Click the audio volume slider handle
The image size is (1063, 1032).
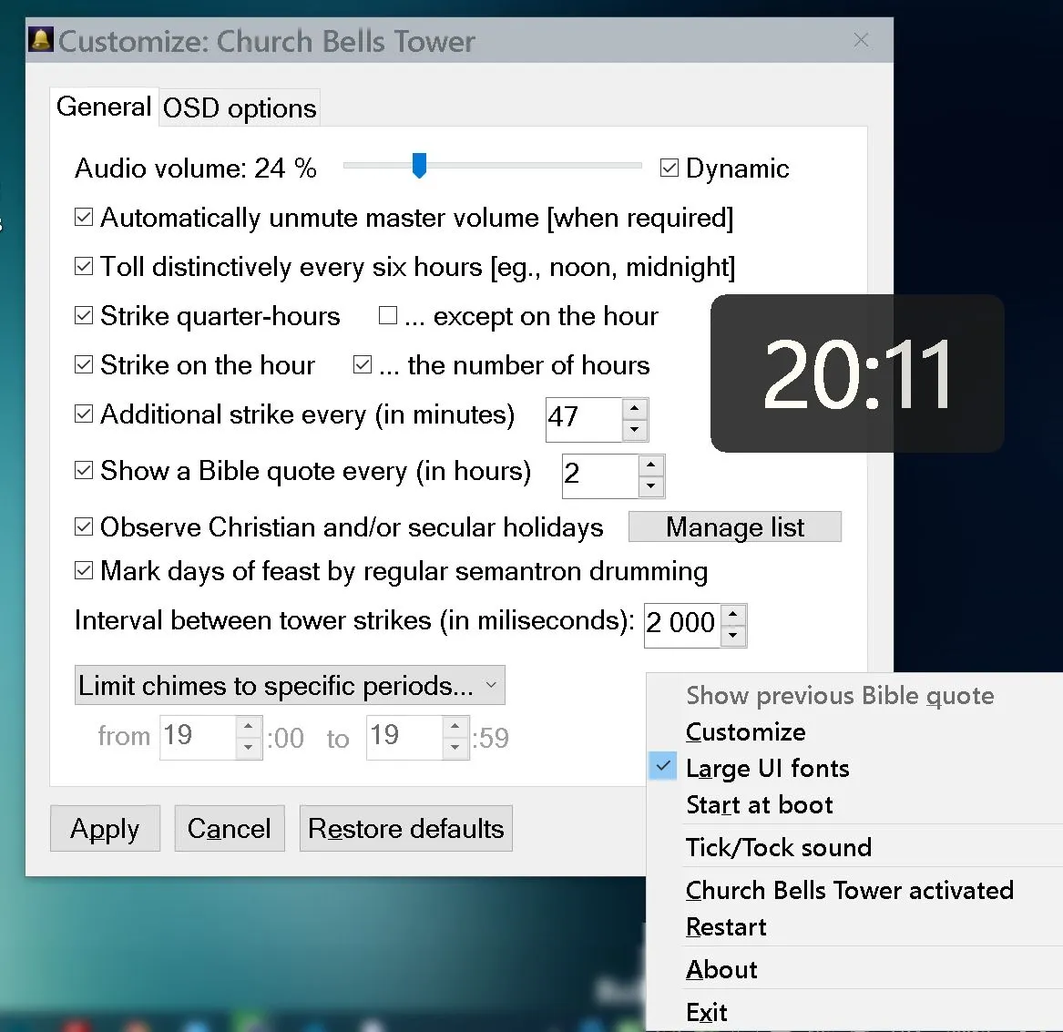coord(419,165)
